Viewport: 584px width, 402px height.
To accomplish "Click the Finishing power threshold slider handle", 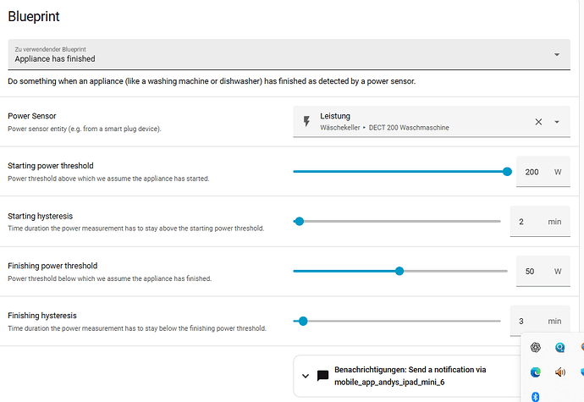I will pyautogui.click(x=399, y=272).
